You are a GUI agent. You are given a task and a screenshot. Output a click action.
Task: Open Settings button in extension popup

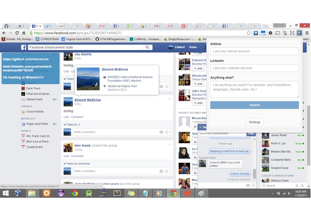coord(255,122)
